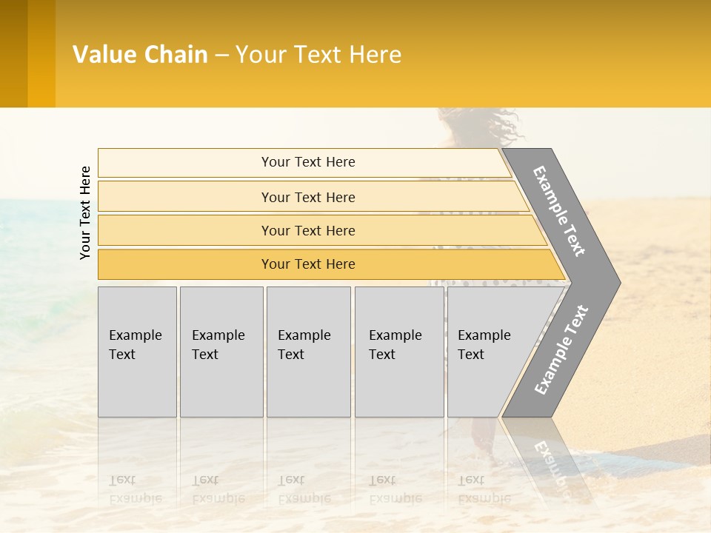Screen dimensions: 711x533
Task: Select the upper chevron arm "Example Text"
Action: pos(561,210)
